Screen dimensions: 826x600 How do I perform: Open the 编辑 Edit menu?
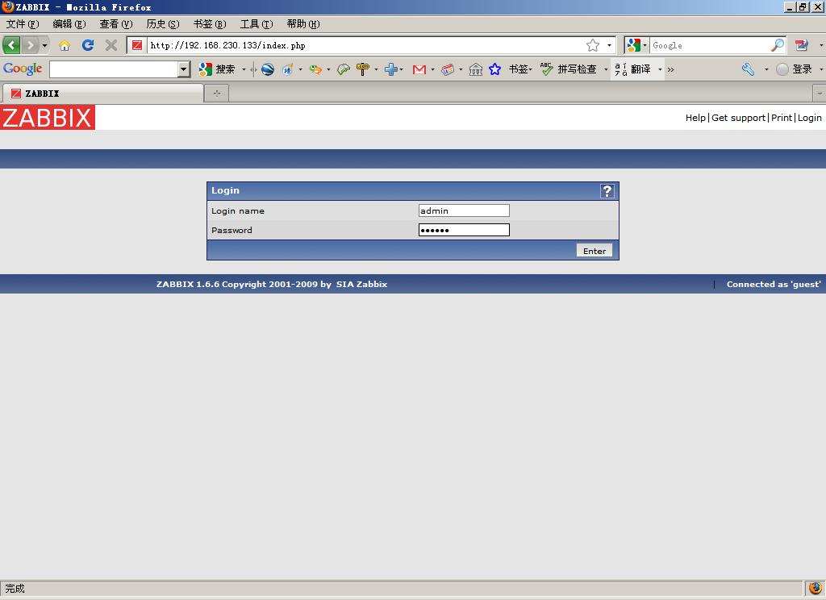coord(69,24)
